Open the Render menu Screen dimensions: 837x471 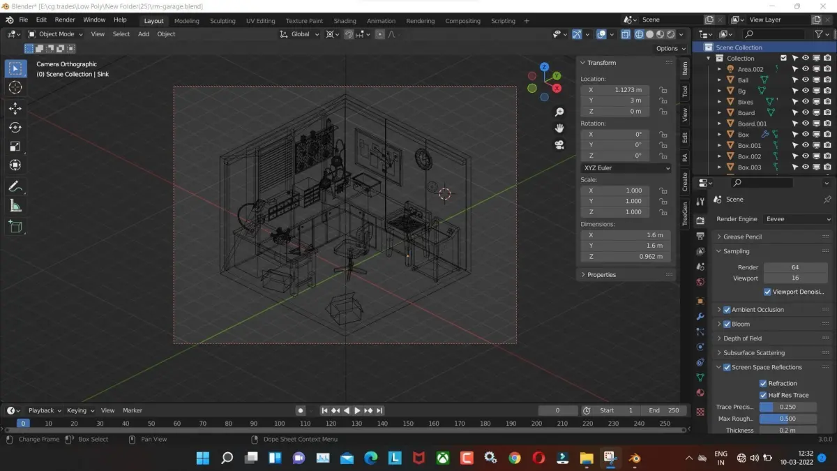[65, 20]
